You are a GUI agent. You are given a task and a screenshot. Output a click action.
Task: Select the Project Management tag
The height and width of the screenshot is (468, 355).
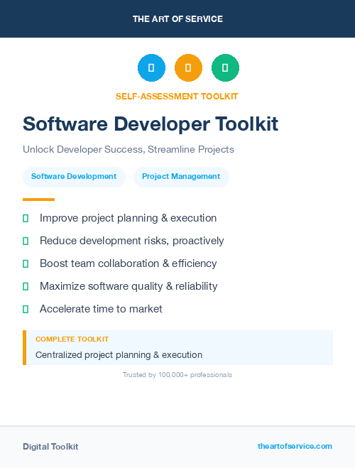pyautogui.click(x=181, y=177)
